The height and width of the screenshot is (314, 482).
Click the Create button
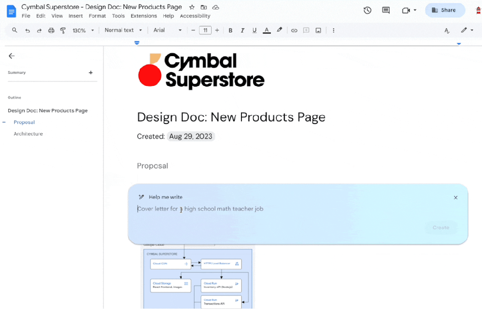click(x=441, y=228)
